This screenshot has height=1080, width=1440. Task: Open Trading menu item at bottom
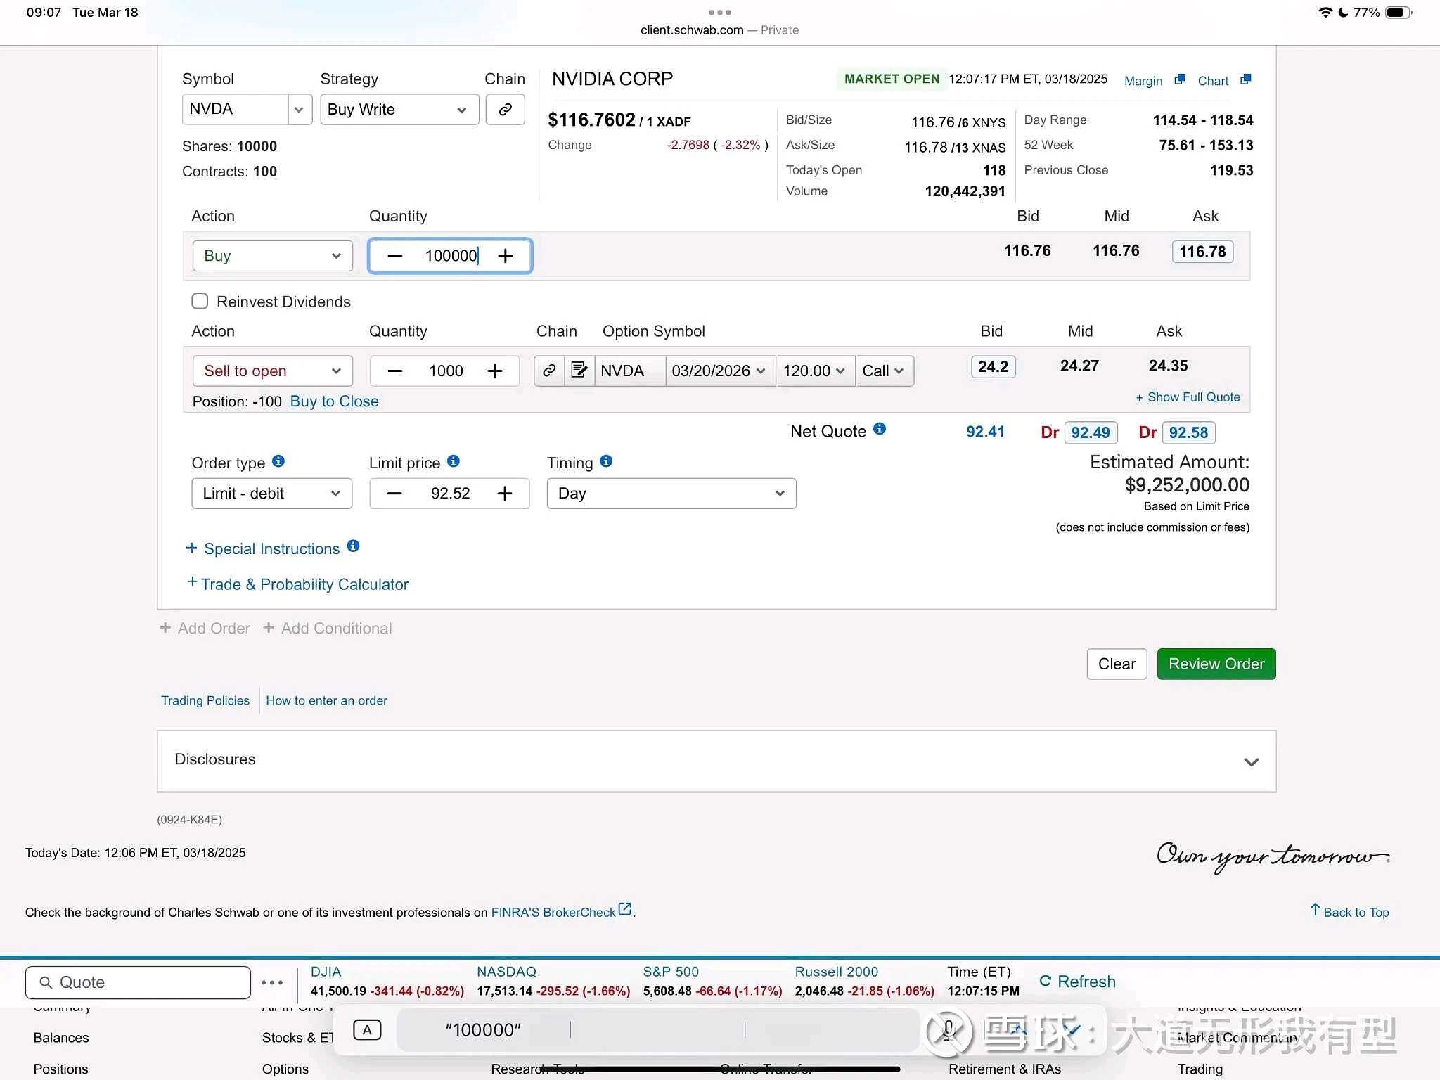(x=1200, y=1069)
